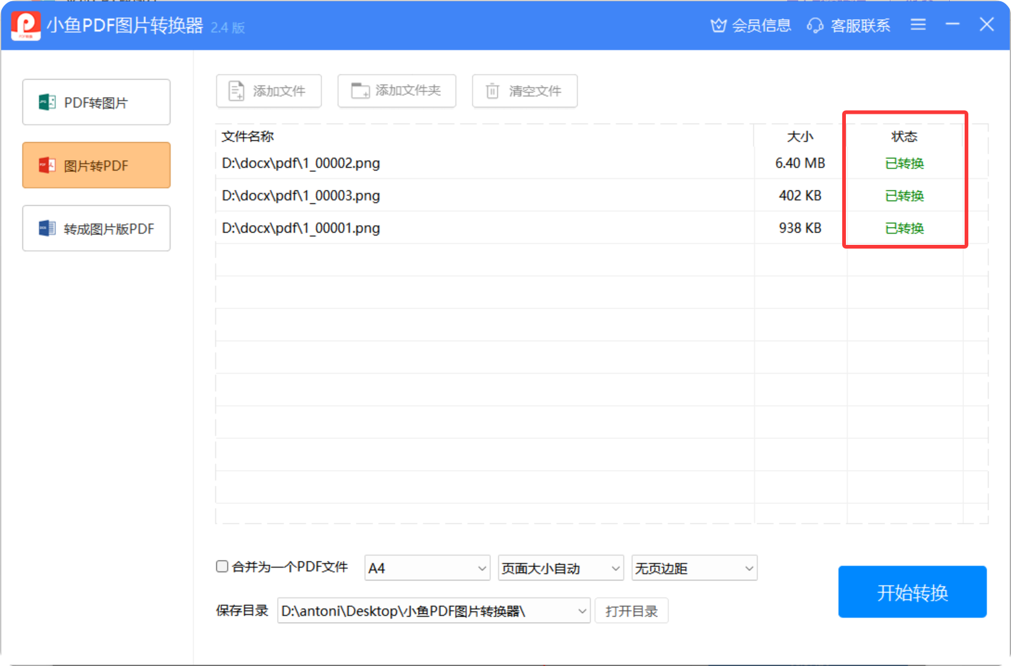Open the hamburger menu icon
The height and width of the screenshot is (666, 1011).
click(x=918, y=25)
